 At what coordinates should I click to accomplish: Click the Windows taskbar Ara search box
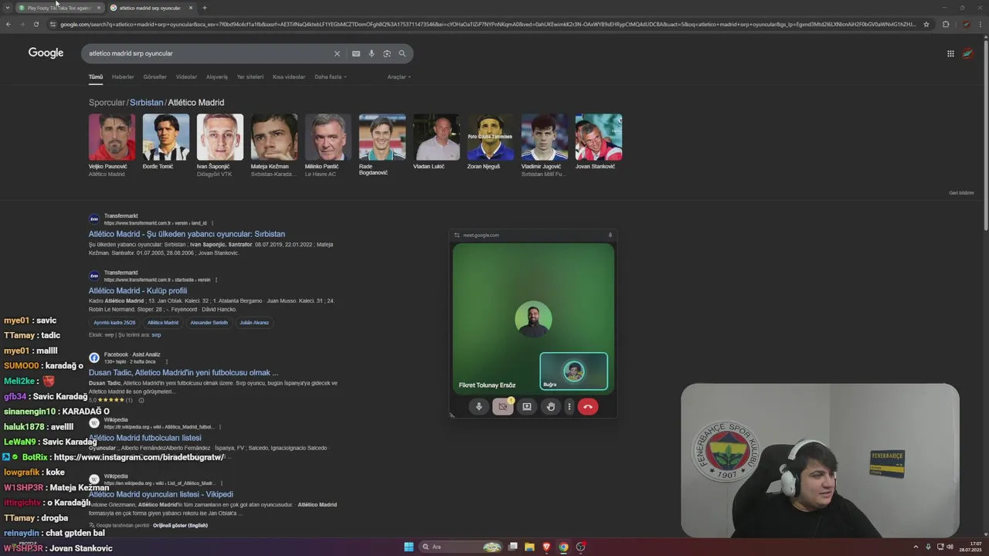pos(460,547)
